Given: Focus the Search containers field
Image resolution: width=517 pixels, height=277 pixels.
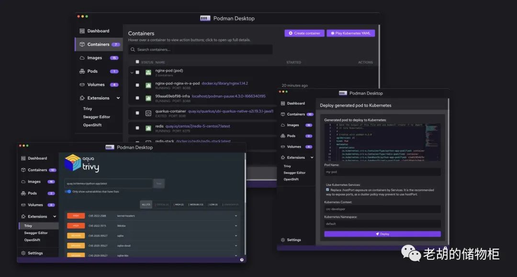Looking at the screenshot, I should click(201, 49).
